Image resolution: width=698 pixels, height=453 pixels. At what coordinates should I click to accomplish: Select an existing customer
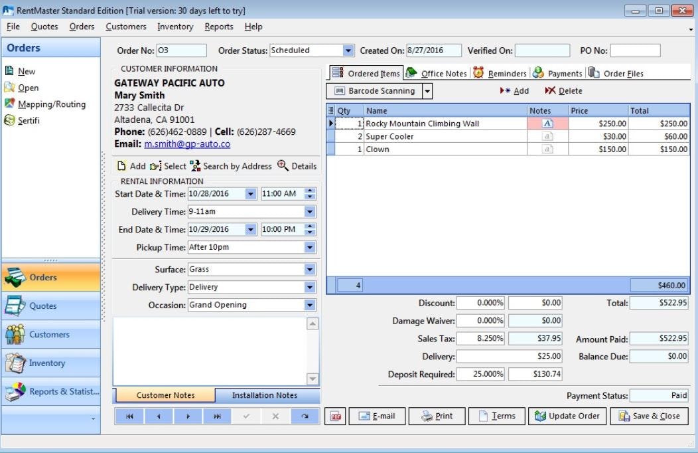tap(169, 166)
